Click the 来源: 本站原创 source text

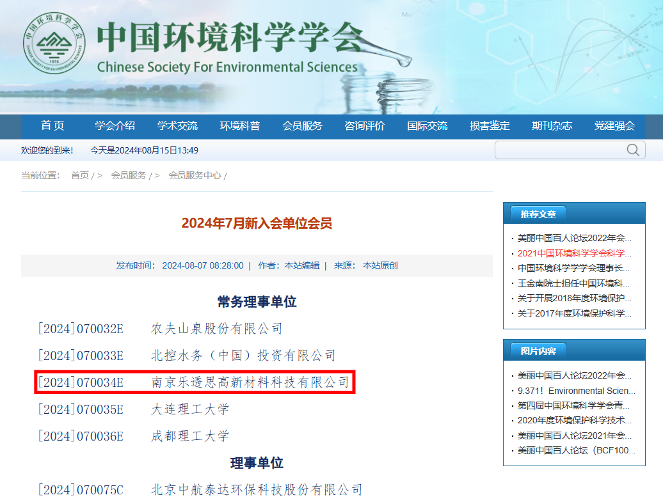click(x=366, y=266)
